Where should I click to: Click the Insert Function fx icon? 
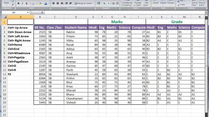(42, 12)
